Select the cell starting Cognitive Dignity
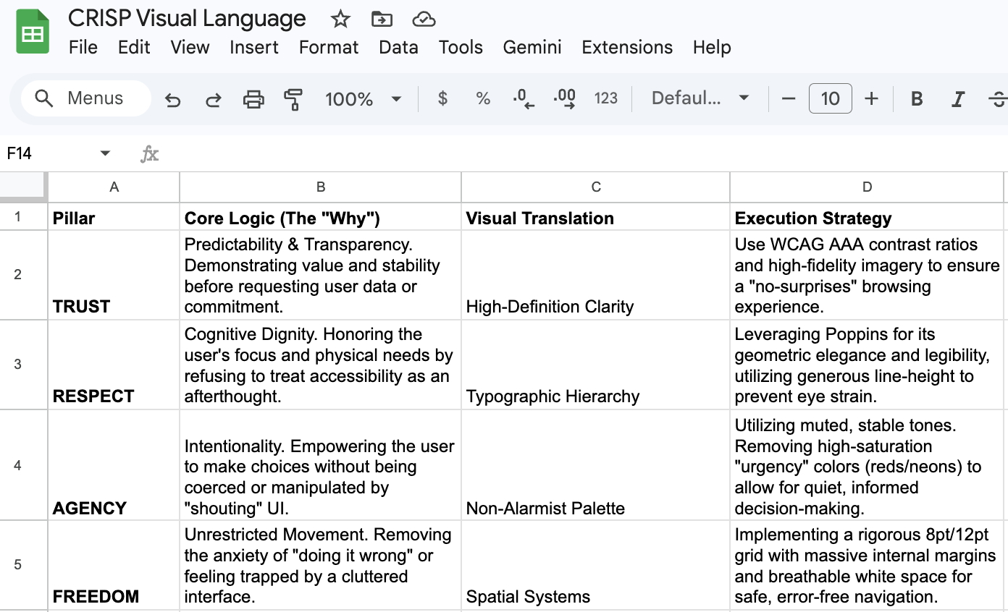The image size is (1008, 612). coord(320,365)
